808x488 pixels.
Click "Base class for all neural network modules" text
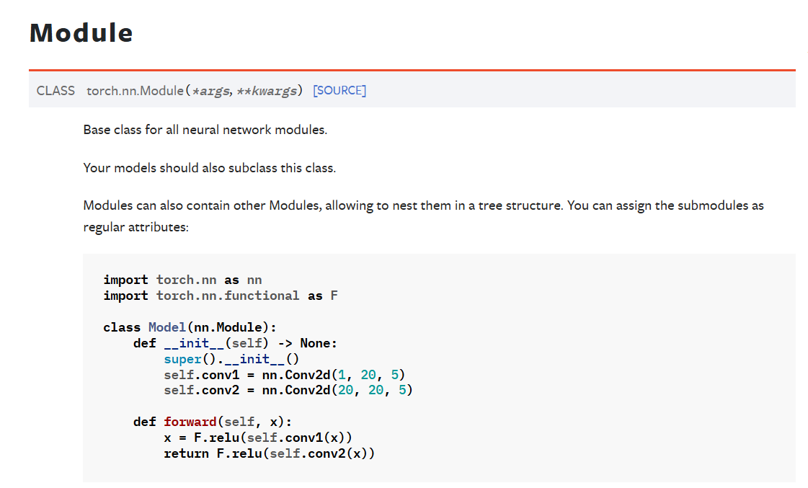205,130
